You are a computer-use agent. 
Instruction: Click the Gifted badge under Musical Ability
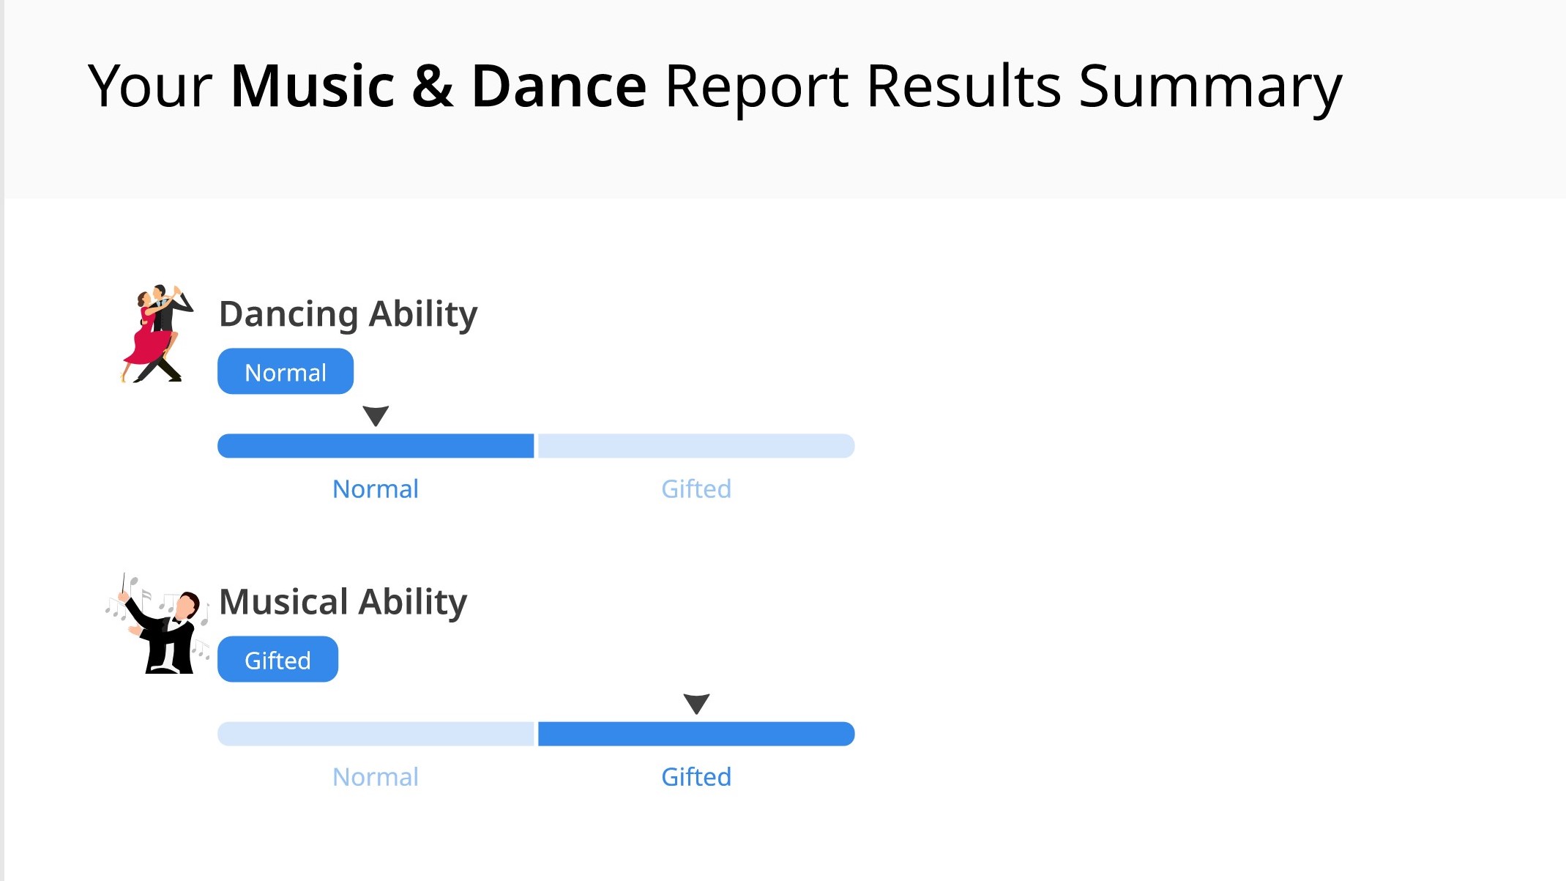pyautogui.click(x=277, y=659)
